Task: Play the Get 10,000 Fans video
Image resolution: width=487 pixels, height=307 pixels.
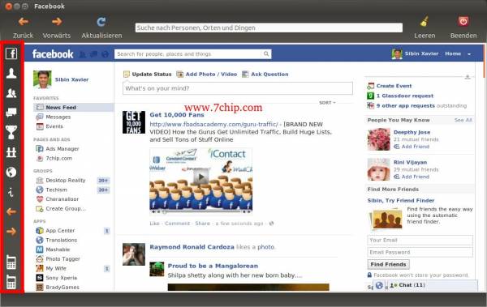Action: click(x=201, y=177)
